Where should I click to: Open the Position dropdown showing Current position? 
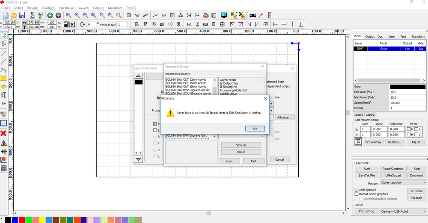point(404,182)
